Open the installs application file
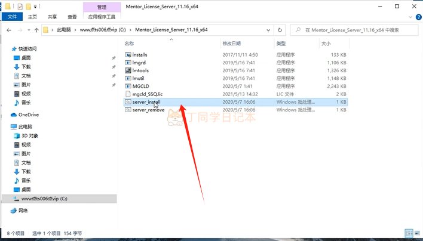423x241 pixels. (x=139, y=55)
